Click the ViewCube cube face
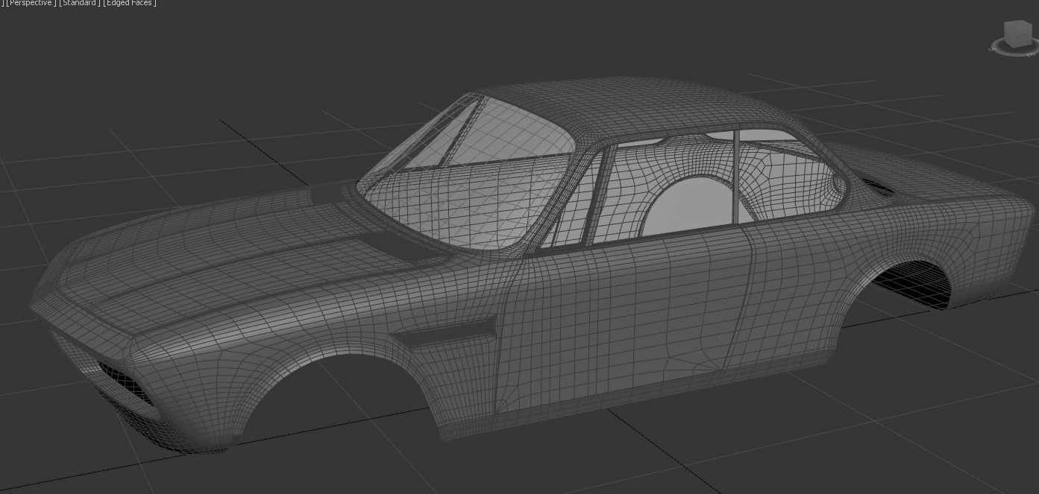 1018,33
